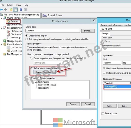
Task: Click the back arrow toolbar icon
Action: 1,9
